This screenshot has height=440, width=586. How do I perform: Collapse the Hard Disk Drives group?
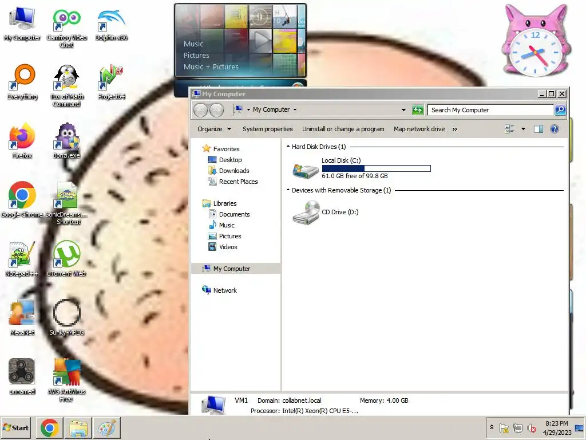click(x=288, y=146)
